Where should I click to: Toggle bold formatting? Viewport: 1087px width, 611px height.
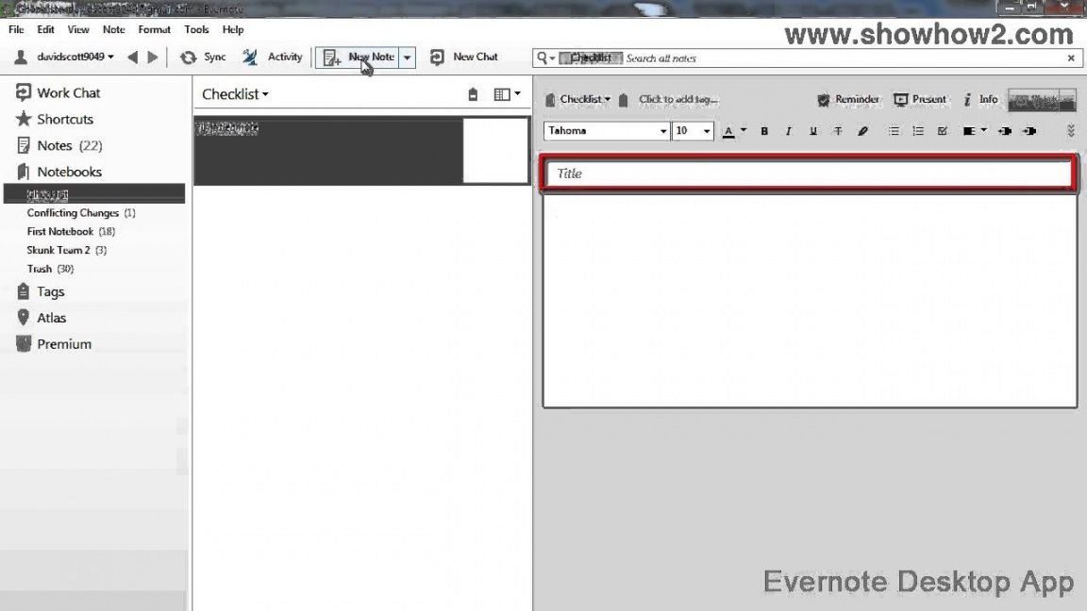pos(764,132)
